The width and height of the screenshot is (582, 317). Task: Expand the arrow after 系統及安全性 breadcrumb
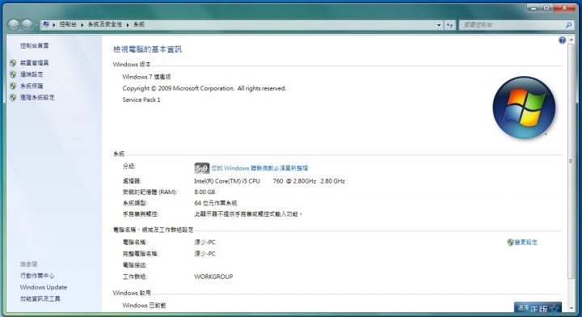tap(128, 25)
